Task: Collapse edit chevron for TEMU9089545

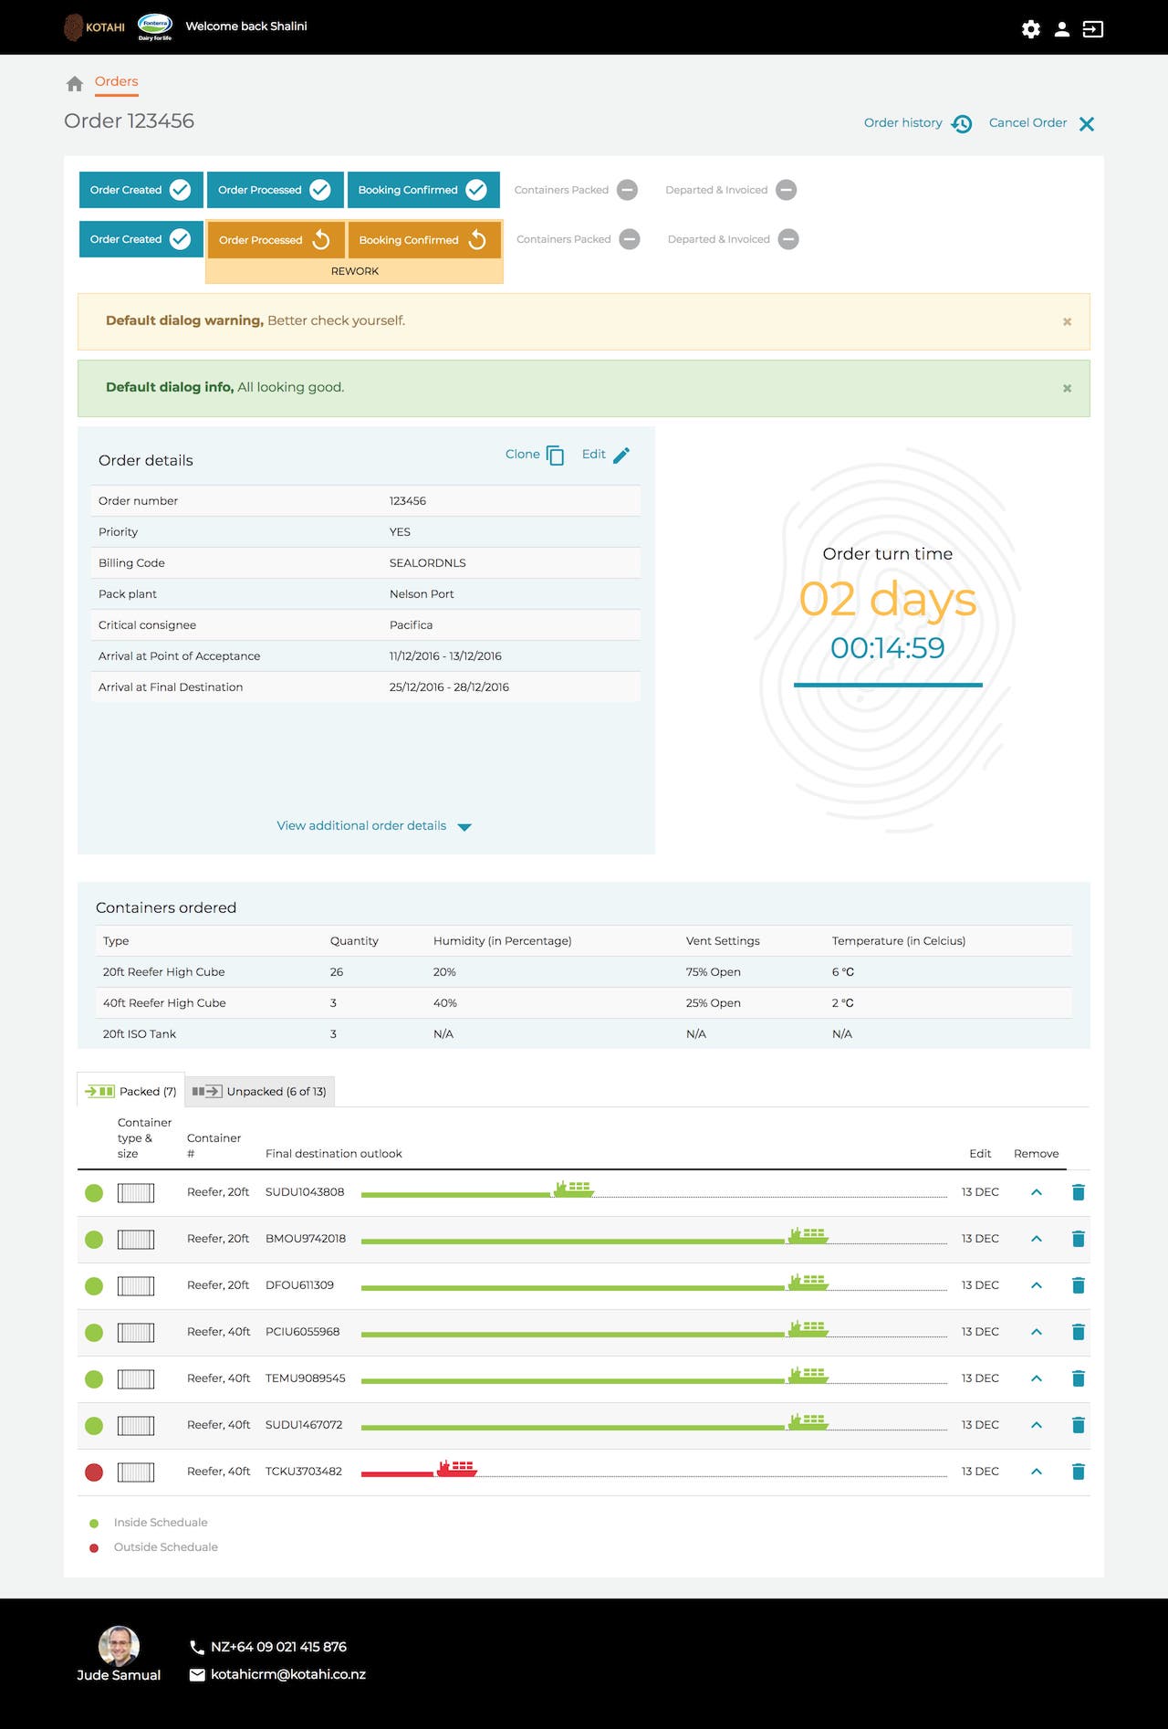Action: click(x=1037, y=1378)
